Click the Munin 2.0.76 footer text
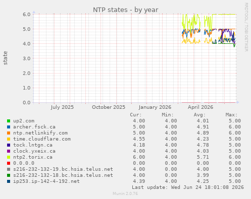The width and height of the screenshot is (251, 199). 125,193
